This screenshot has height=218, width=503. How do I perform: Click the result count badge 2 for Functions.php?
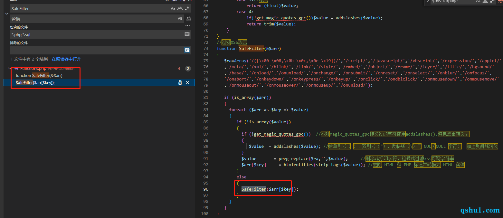pos(188,69)
